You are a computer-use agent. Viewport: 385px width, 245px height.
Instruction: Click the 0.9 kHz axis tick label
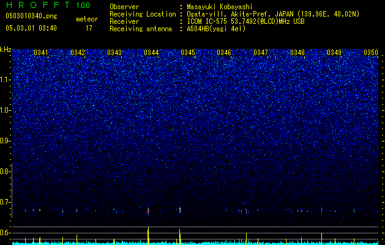pos(6,141)
